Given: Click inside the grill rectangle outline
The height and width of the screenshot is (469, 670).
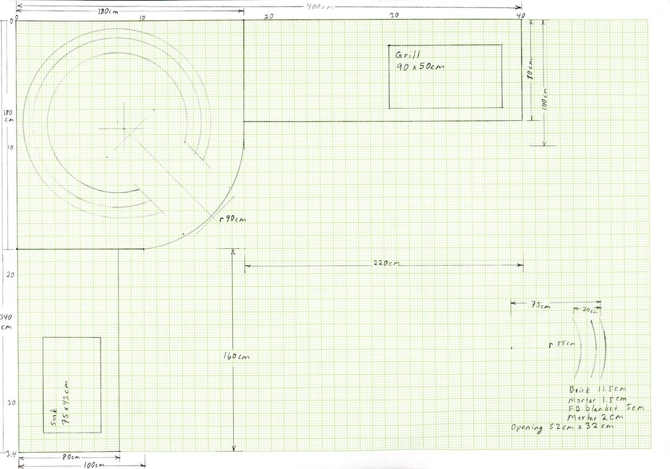Looking at the screenshot, I should pos(446,76).
